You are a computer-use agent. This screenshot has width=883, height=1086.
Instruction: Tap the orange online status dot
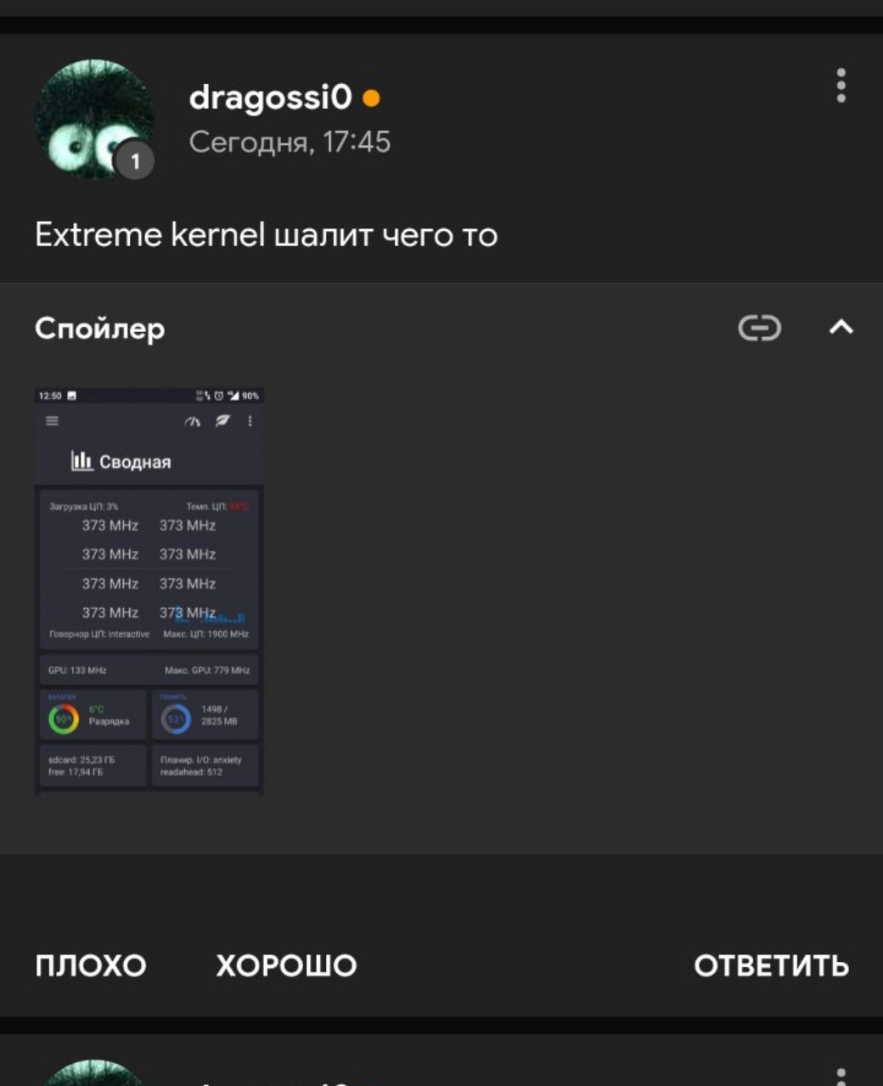[371, 98]
